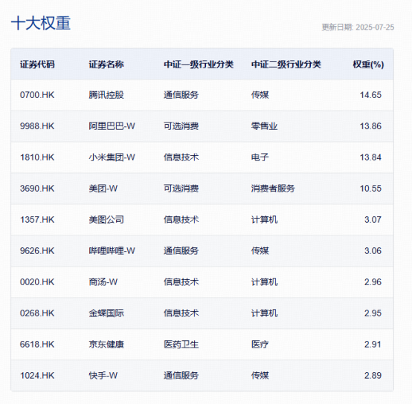Select 阿里巴巴-W security name

112,126
